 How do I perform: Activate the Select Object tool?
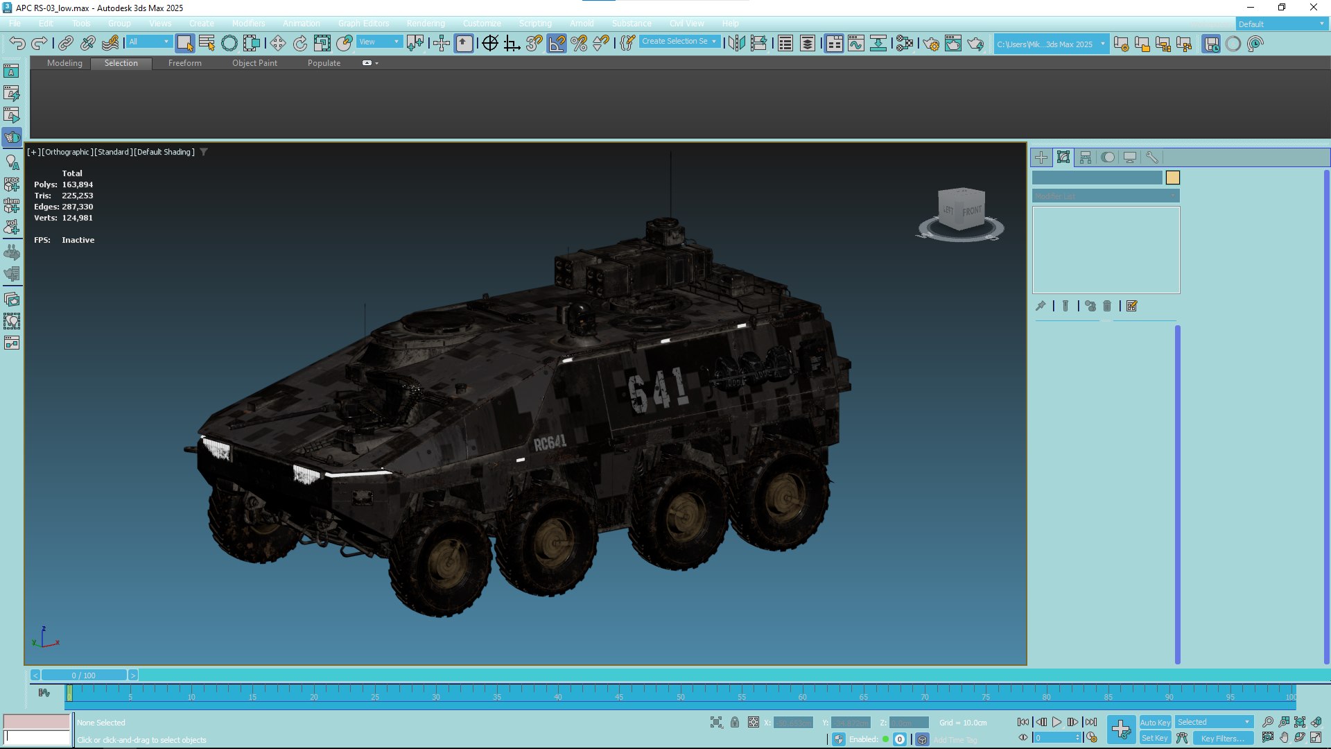tap(184, 44)
